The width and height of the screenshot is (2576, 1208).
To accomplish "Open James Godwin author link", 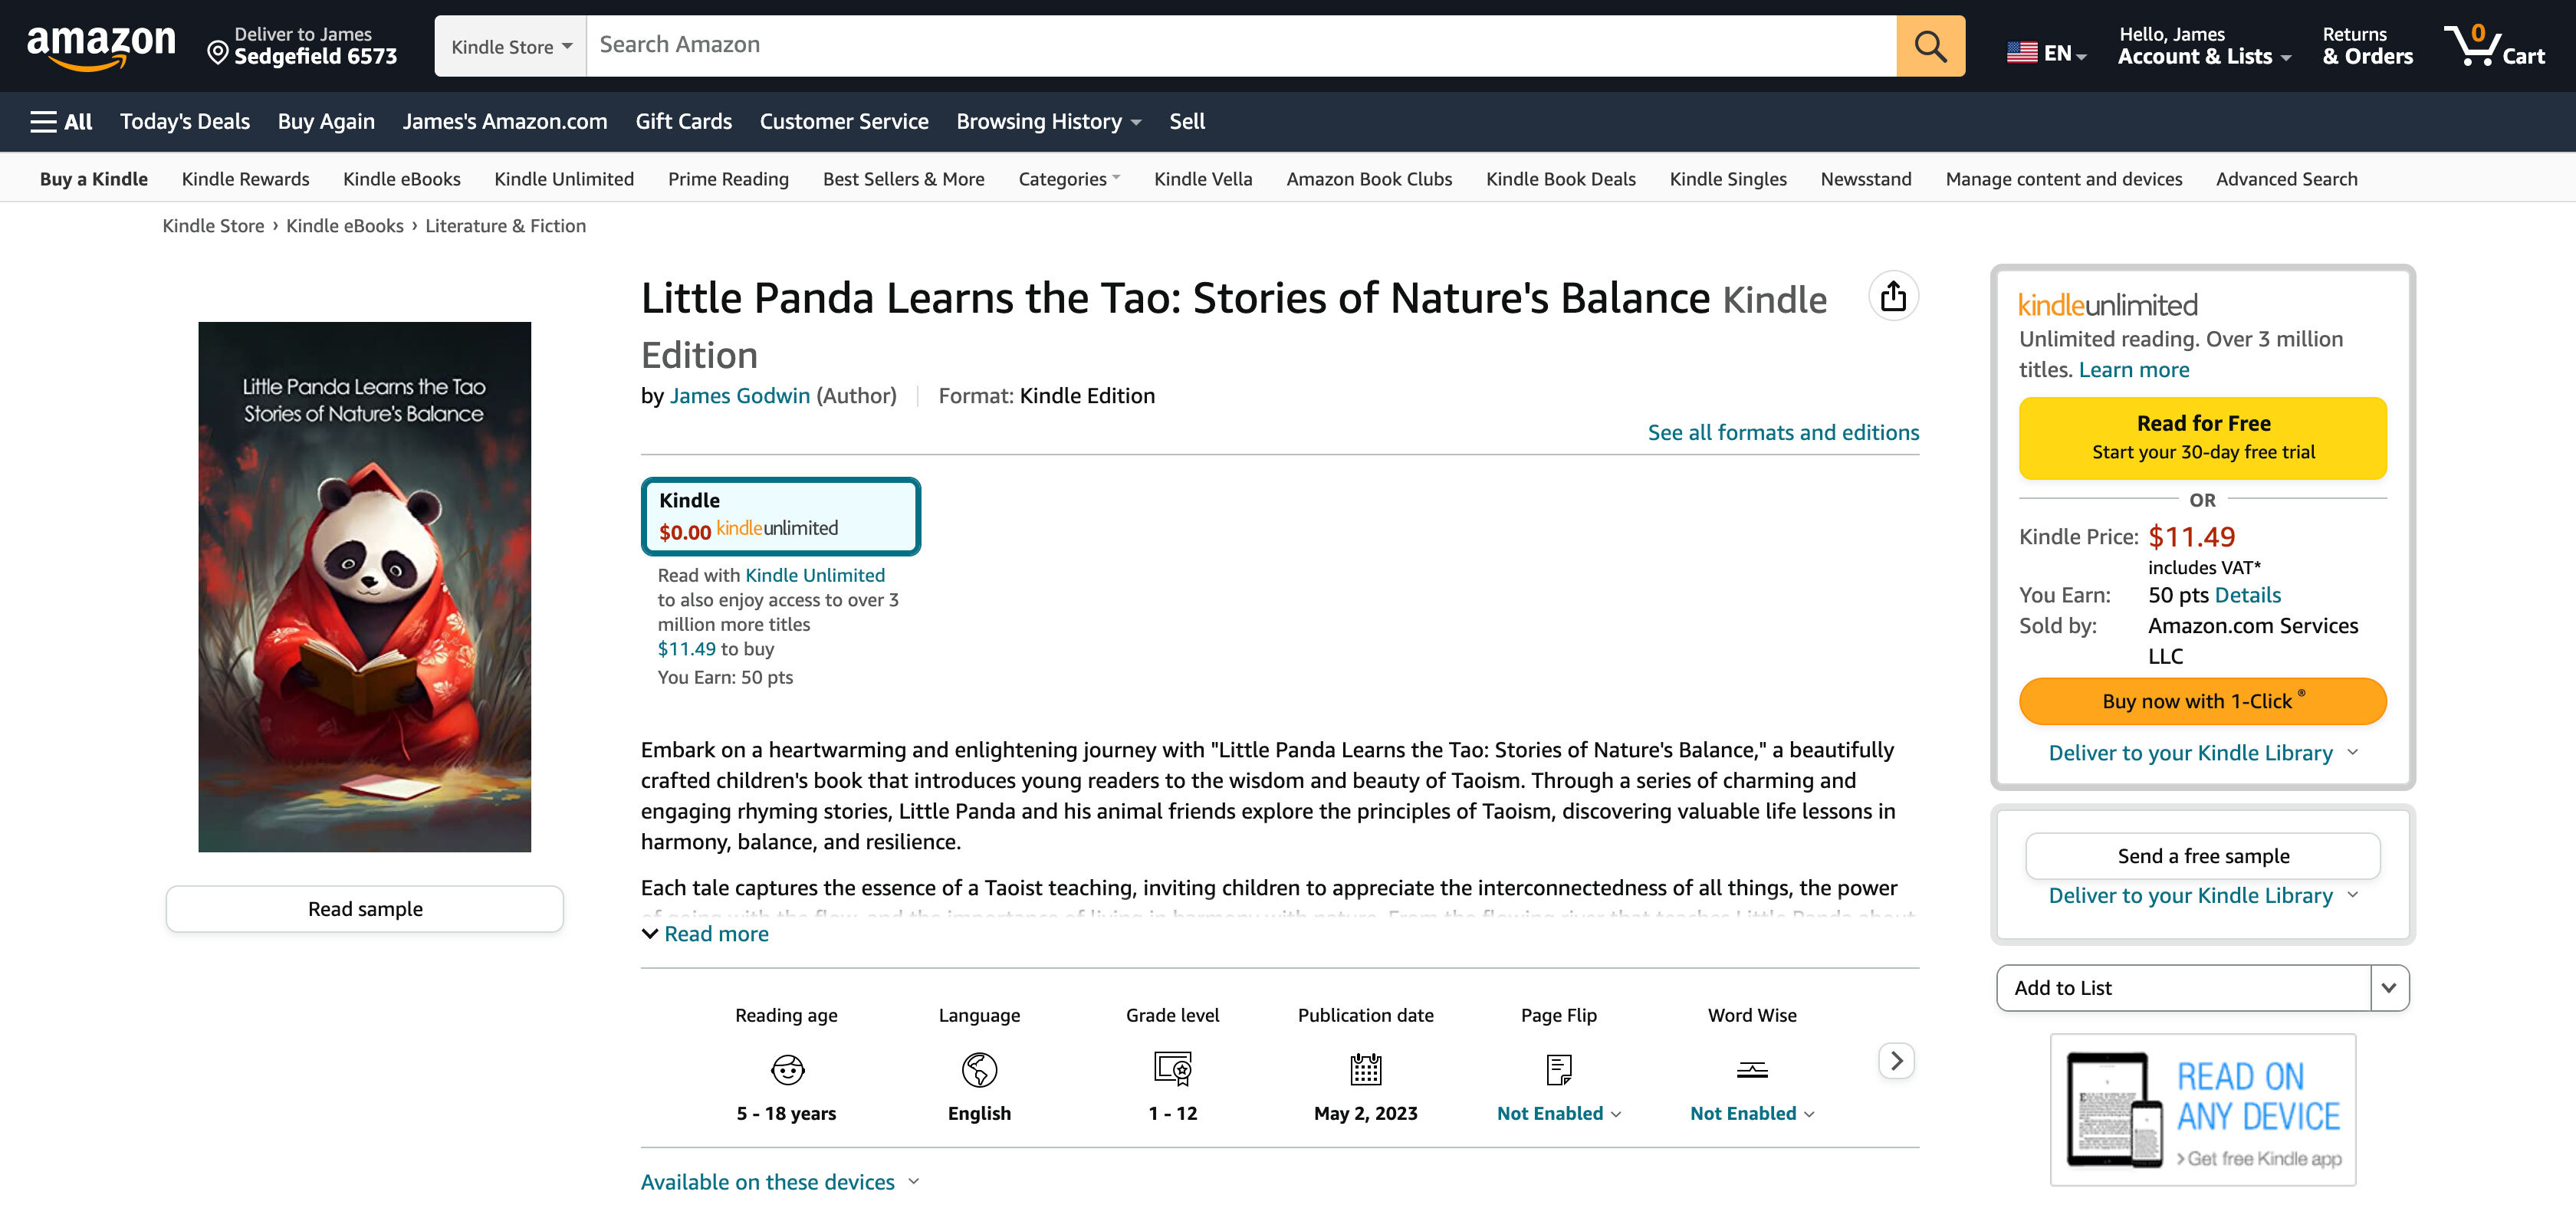I will click(739, 396).
